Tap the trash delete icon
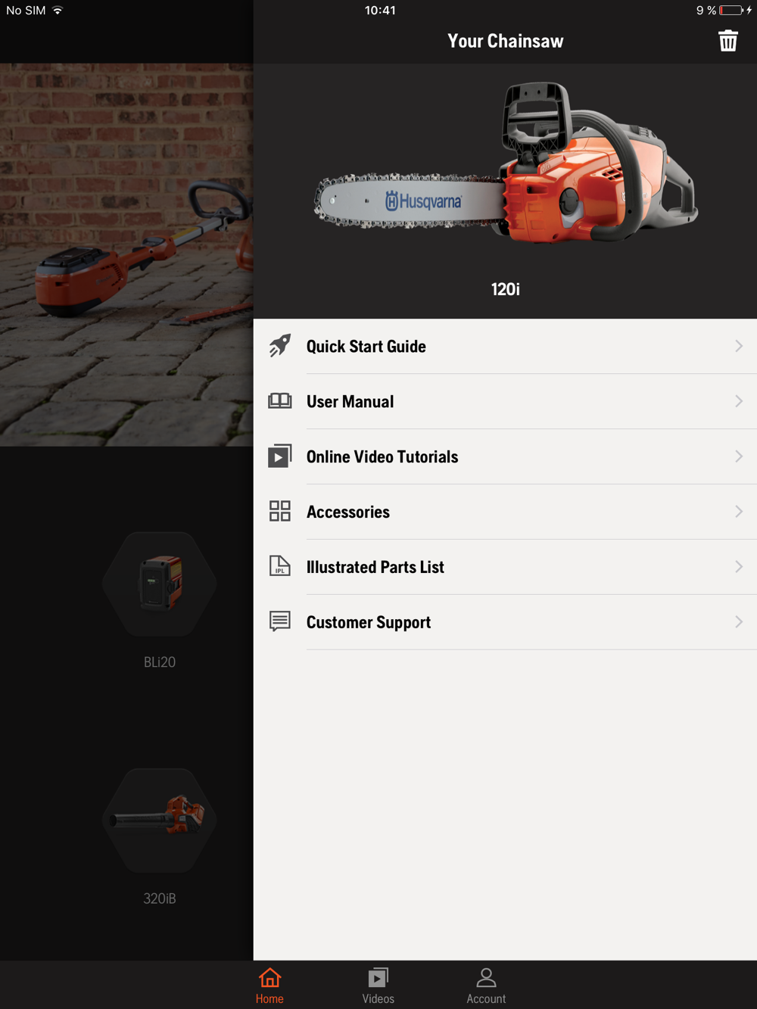This screenshot has width=757, height=1009. [x=727, y=41]
